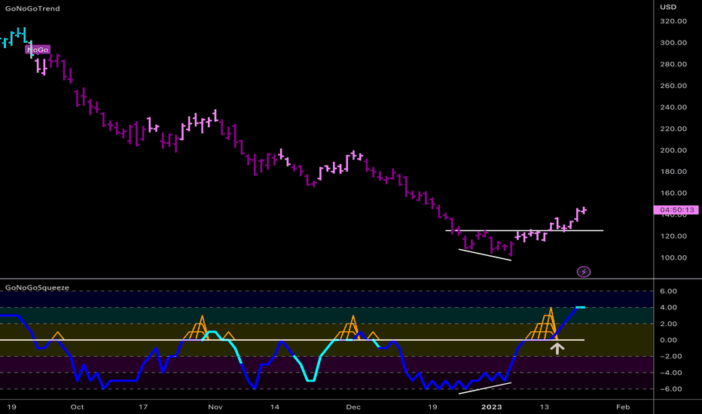702x414 pixels.
Task: Click the 260.00 price axis label
Action: (673, 86)
